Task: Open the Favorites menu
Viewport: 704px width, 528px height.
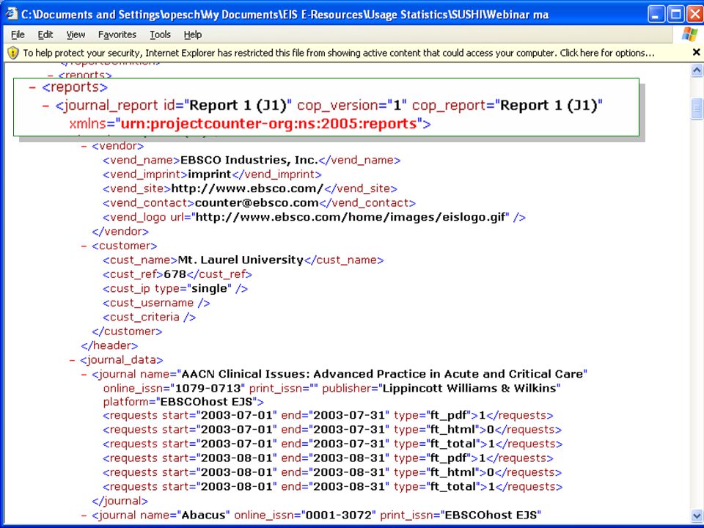Action: [117, 34]
